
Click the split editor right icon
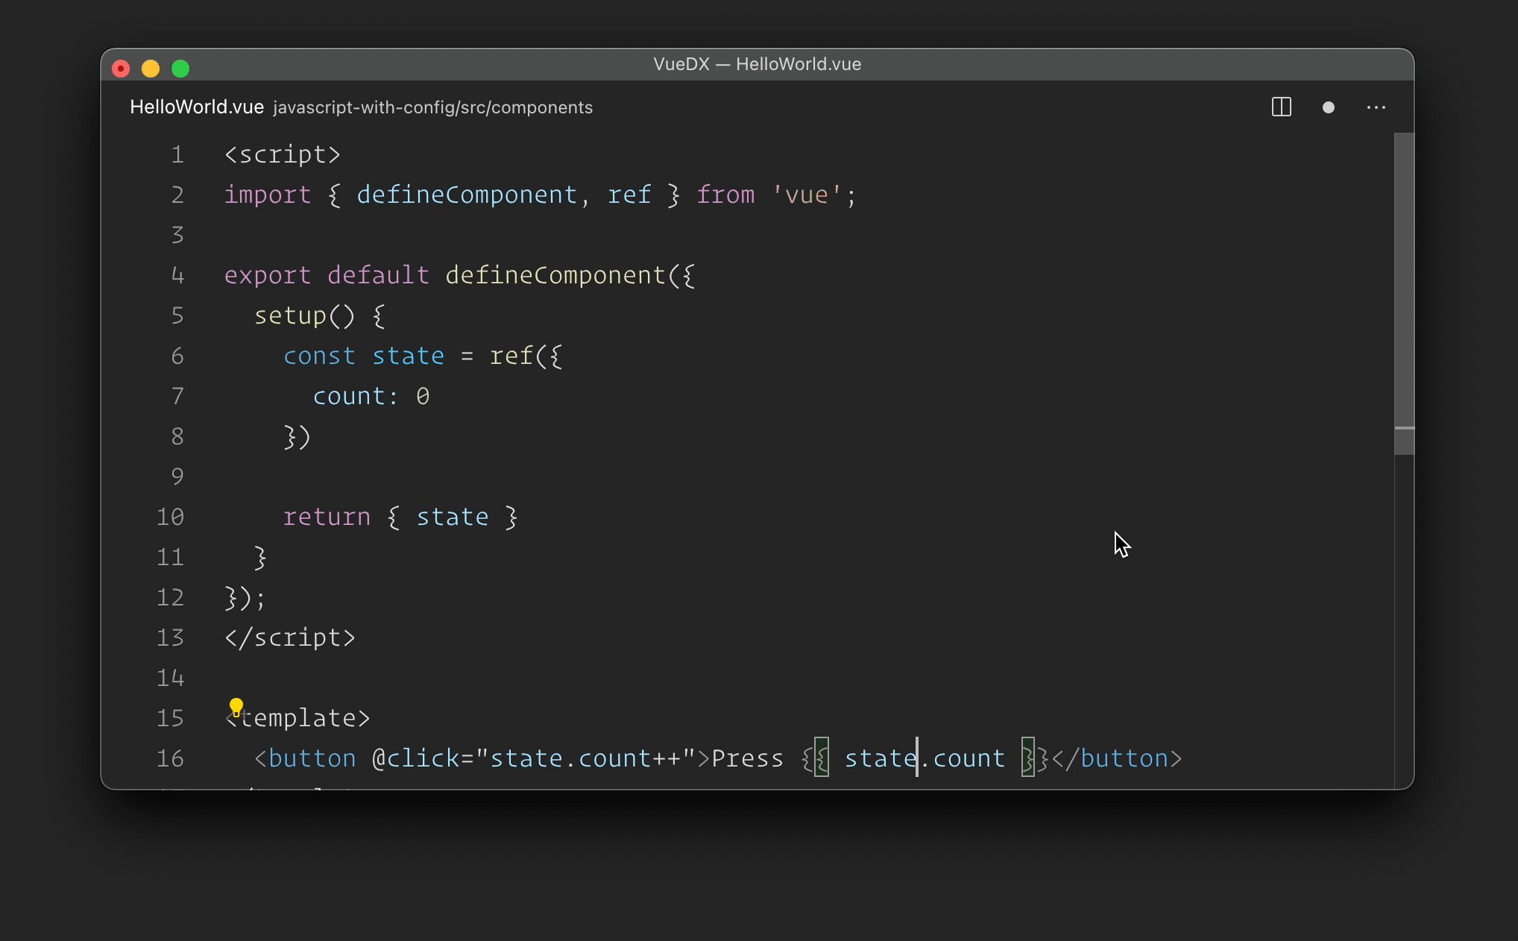[x=1281, y=107]
